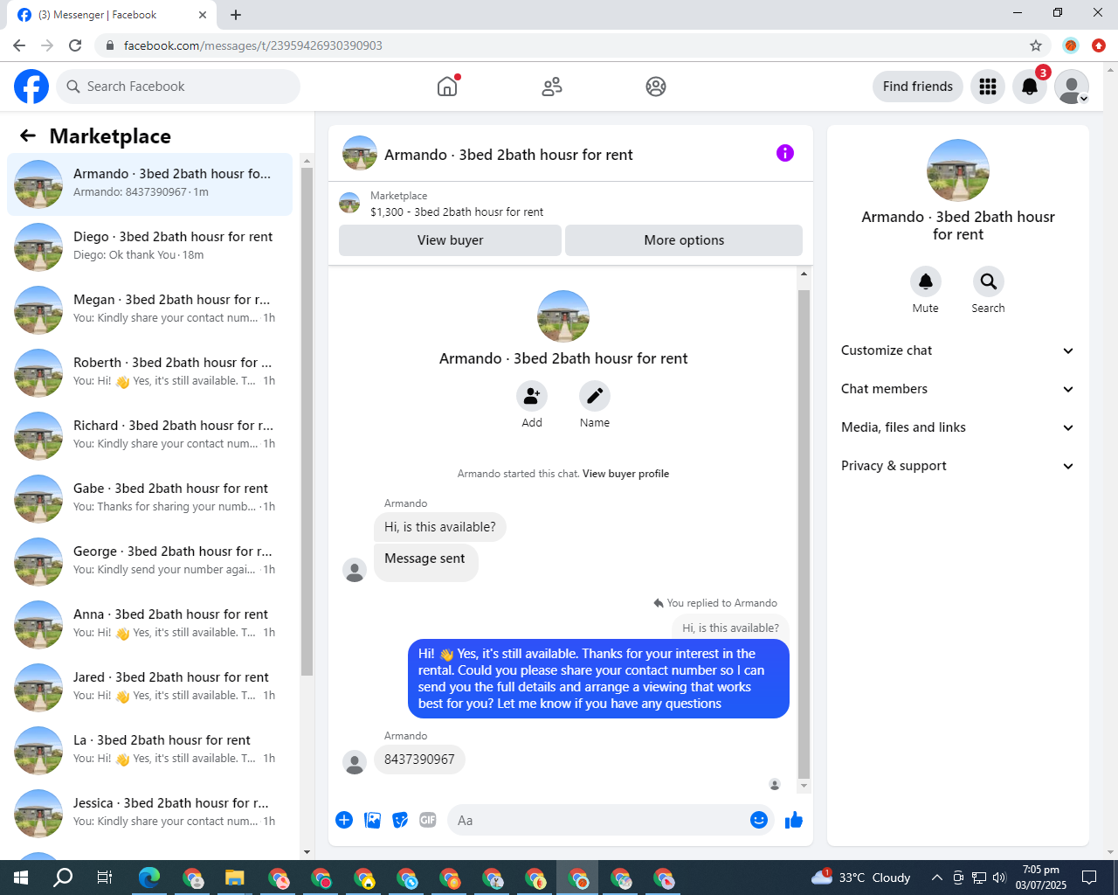This screenshot has height=895, width=1118.
Task: Click the conversation list scrollbar
Action: point(307,420)
